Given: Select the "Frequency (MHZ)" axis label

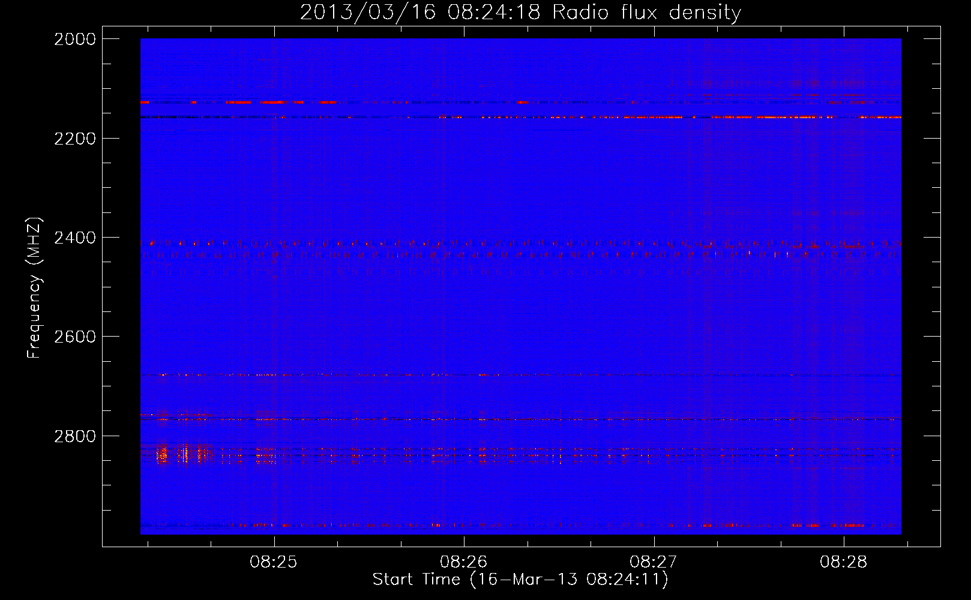Looking at the screenshot, I should 34,288.
